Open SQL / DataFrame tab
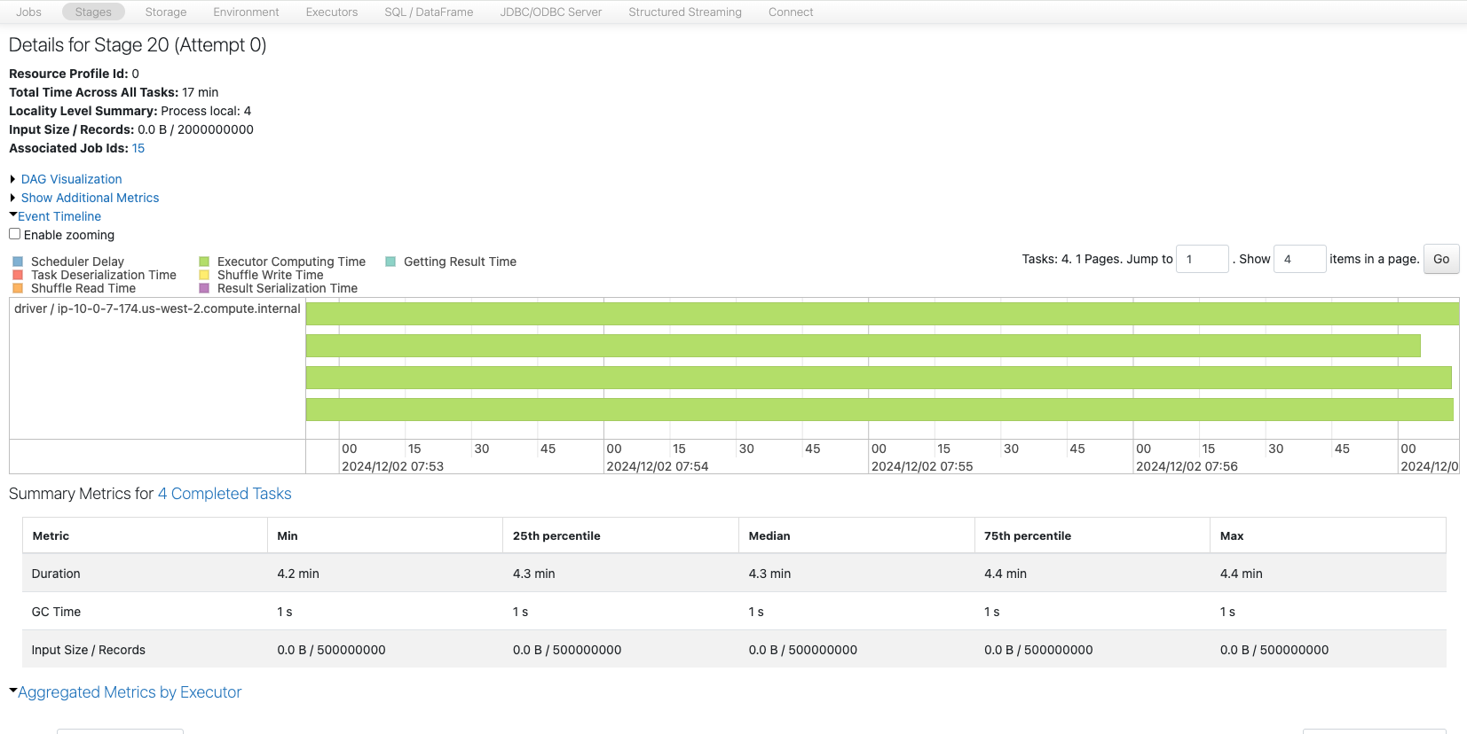The height and width of the screenshot is (734, 1467). point(429,12)
